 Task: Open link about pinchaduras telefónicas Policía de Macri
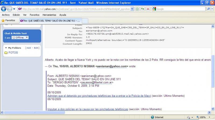click(99, 96)
